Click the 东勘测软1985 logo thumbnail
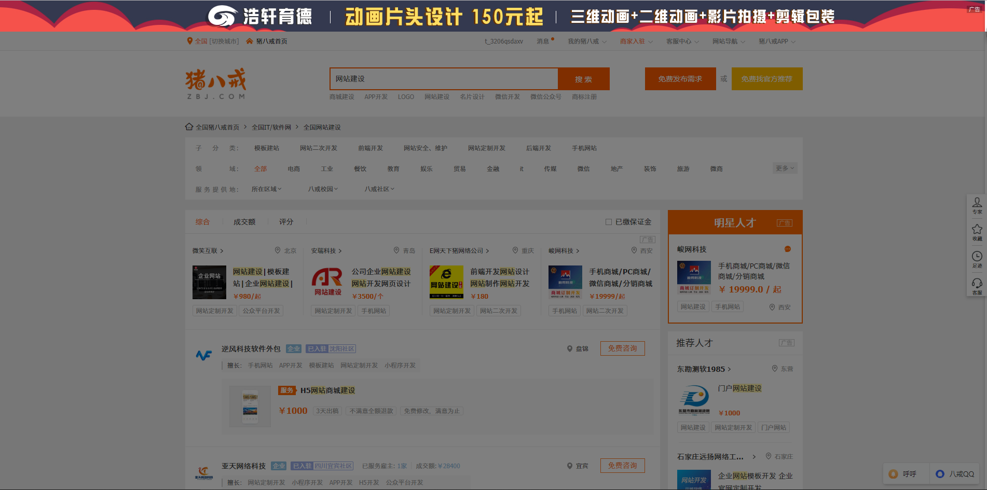 694,399
